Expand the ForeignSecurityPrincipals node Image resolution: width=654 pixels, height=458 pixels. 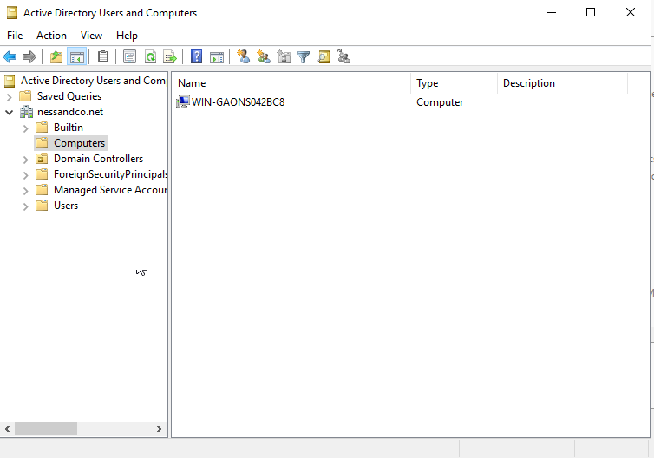pos(25,175)
